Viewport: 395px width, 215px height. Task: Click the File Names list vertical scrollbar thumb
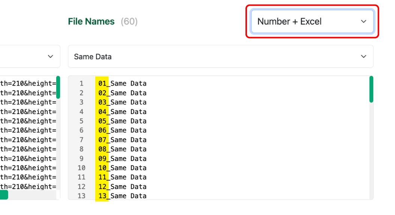[371, 89]
